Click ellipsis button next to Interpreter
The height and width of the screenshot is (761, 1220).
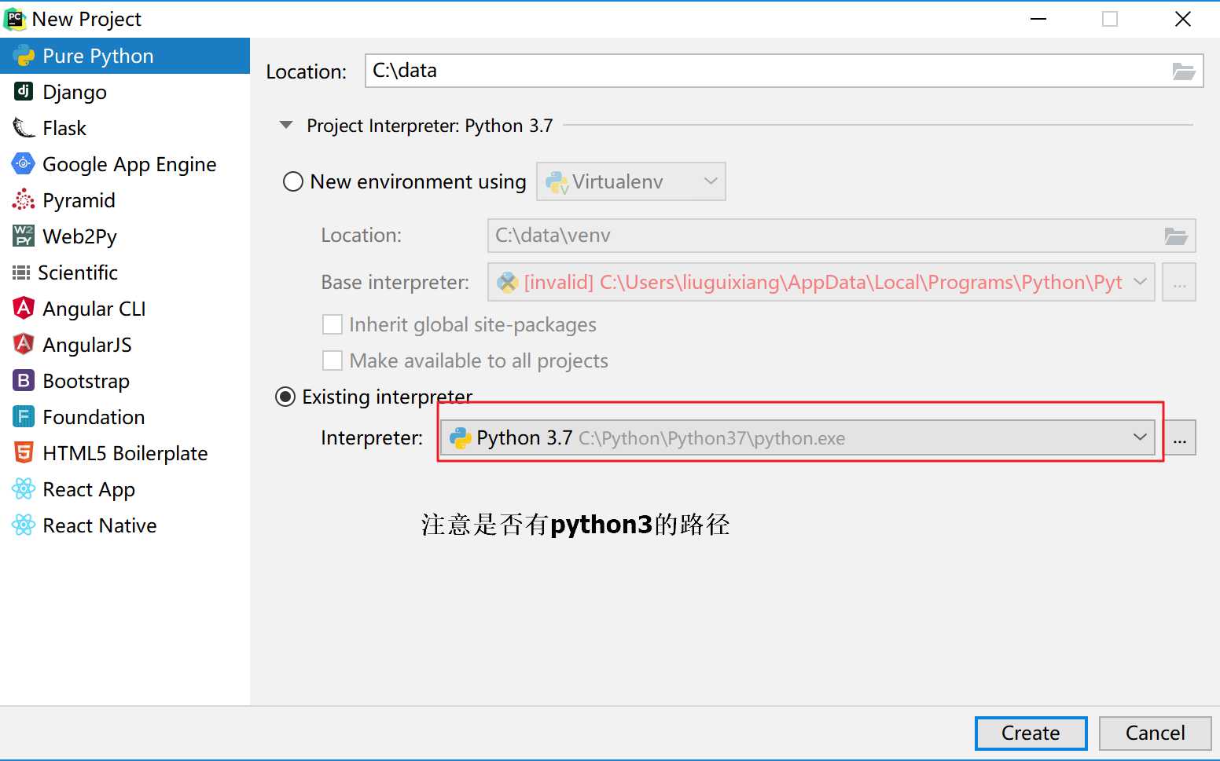click(1180, 437)
